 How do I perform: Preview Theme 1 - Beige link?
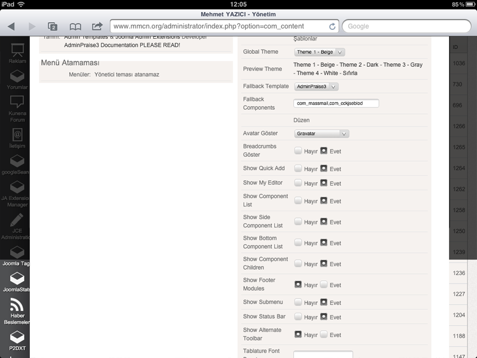[314, 65]
